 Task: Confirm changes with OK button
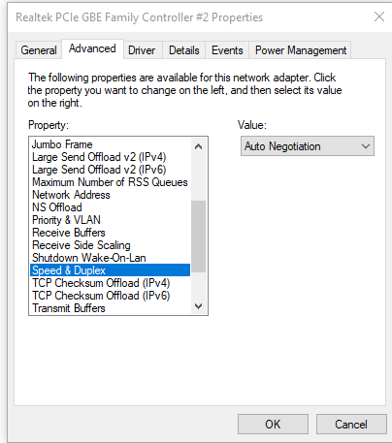click(273, 425)
